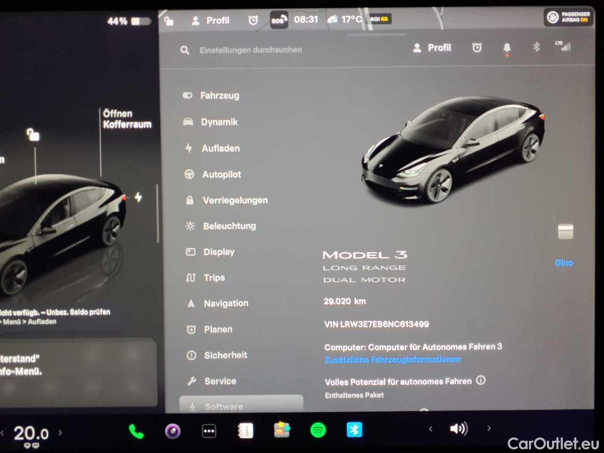The height and width of the screenshot is (453, 604).
Task: Click the search magnifier icon
Action: tap(185, 50)
